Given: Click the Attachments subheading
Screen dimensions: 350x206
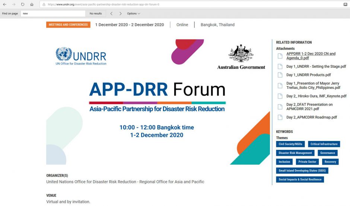Looking at the screenshot, I should pos(285,49).
